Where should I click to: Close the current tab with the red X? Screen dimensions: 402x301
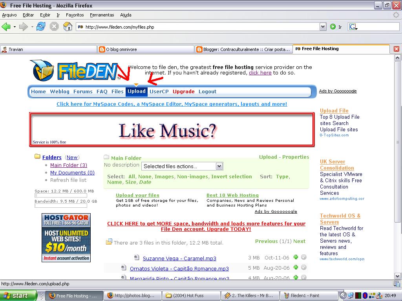397,49
